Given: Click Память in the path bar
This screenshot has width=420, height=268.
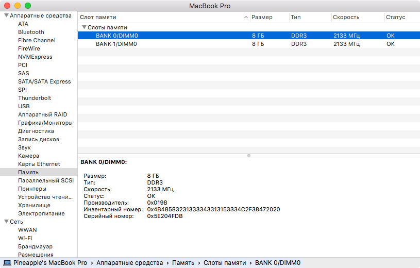Looking at the screenshot, I should point(183,263).
